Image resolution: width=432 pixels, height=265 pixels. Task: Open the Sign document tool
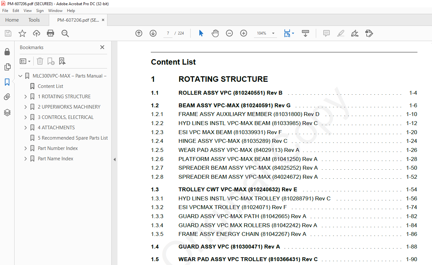pyautogui.click(x=355, y=33)
